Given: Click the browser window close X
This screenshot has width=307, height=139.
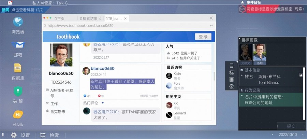Looking at the screenshot, I should coord(211,18).
